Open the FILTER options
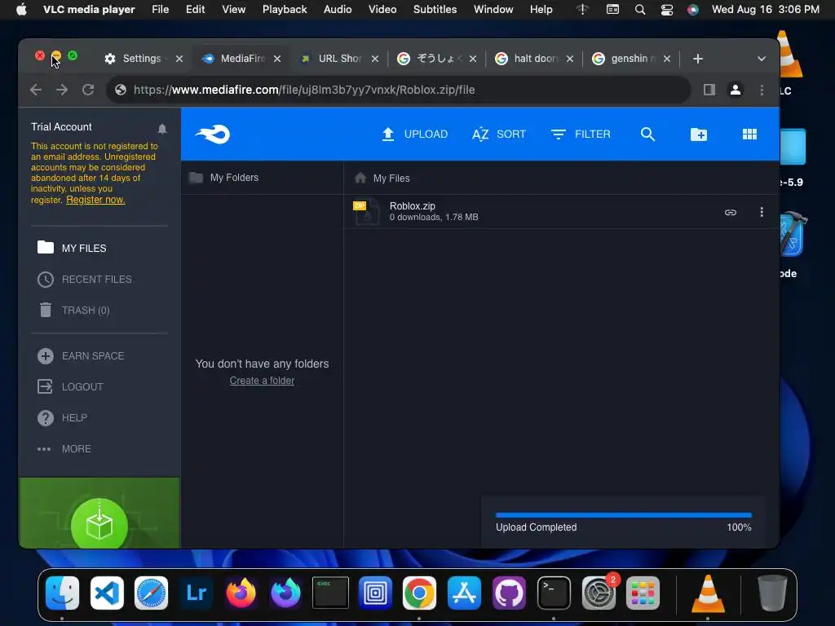The image size is (835, 626). tap(581, 134)
